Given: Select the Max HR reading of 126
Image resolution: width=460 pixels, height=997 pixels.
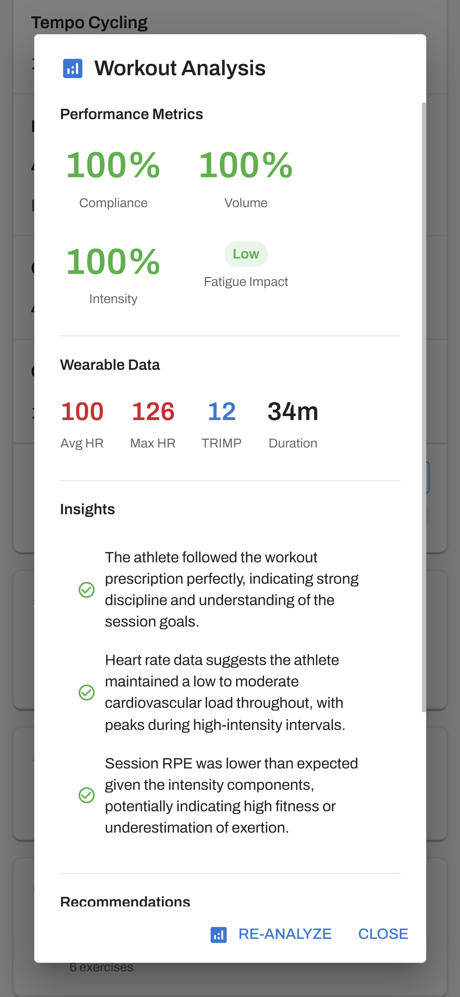Looking at the screenshot, I should click(x=153, y=412).
